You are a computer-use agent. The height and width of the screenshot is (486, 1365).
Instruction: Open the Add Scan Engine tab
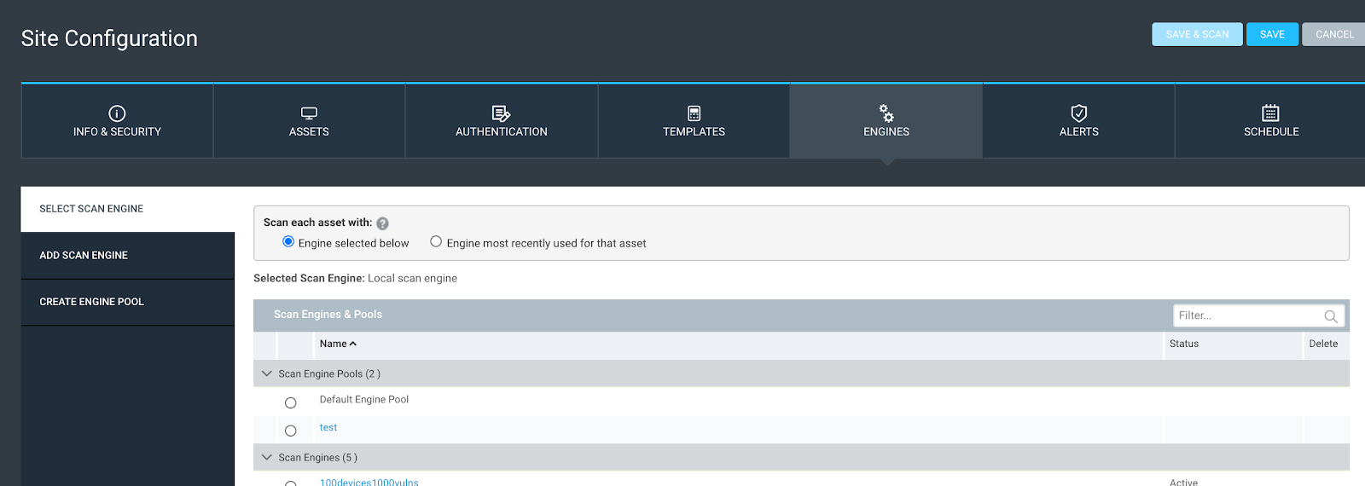84,256
